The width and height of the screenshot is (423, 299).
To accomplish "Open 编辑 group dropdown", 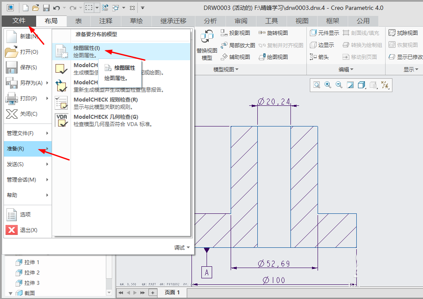I will click(346, 70).
